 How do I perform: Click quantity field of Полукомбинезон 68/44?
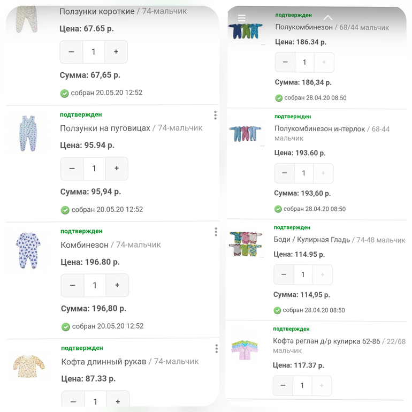click(304, 62)
